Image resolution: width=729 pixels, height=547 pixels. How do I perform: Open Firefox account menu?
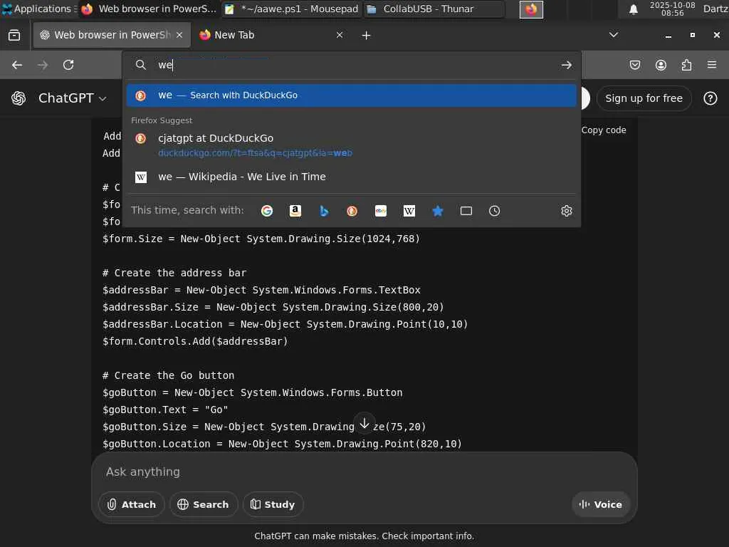pos(661,65)
